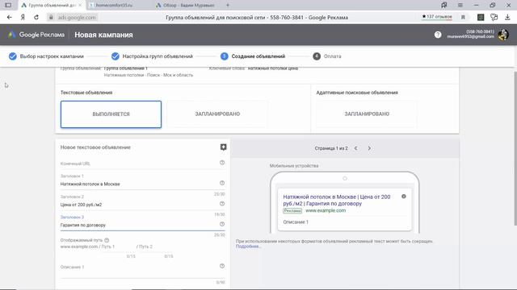
Task: Show help for Описание 1 field
Action: [222, 266]
